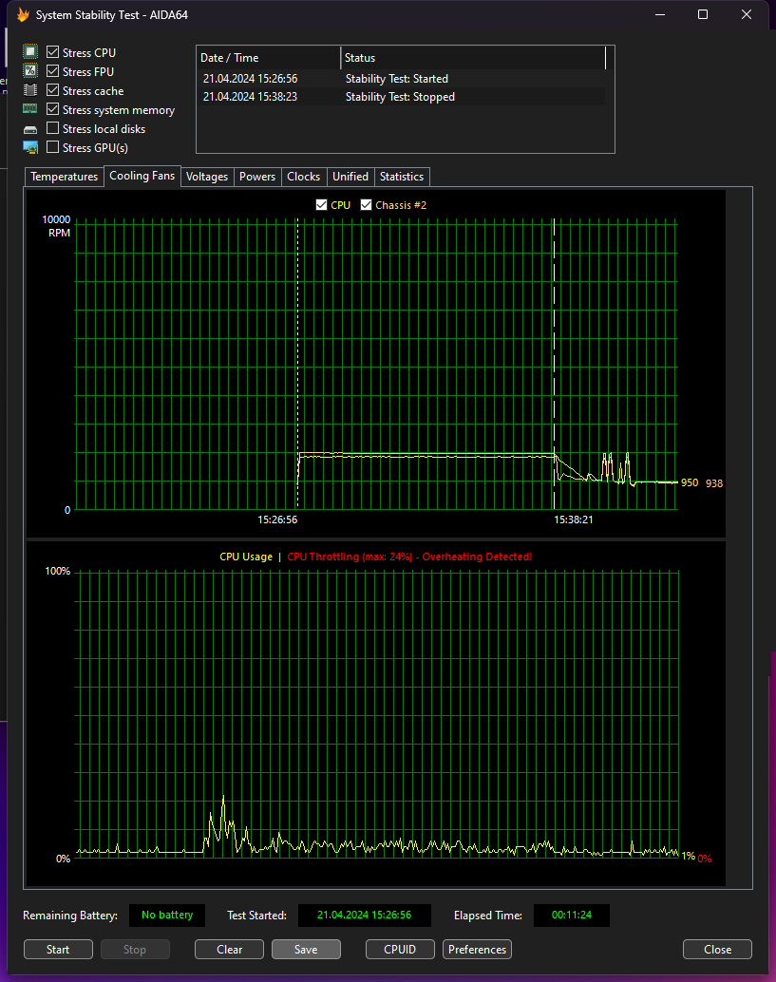Image resolution: width=776 pixels, height=982 pixels.
Task: Enable the Stress local disks checkbox
Action: pos(53,129)
